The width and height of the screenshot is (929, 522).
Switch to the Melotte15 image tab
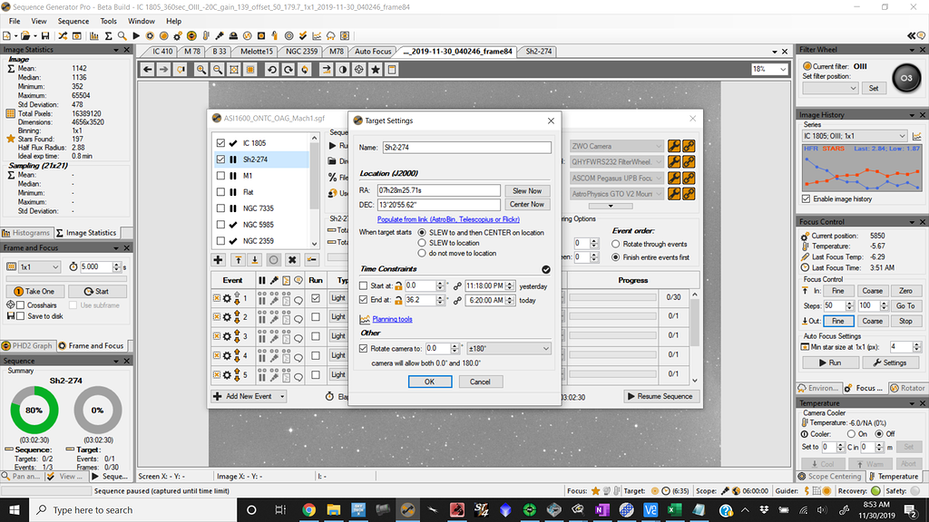(x=256, y=52)
